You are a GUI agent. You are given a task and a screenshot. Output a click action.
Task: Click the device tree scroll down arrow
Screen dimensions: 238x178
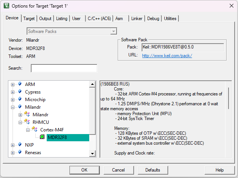click(92, 153)
